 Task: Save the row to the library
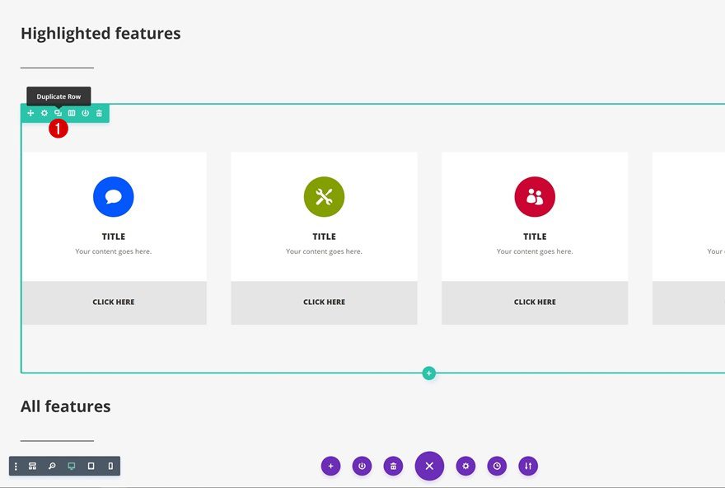click(85, 113)
